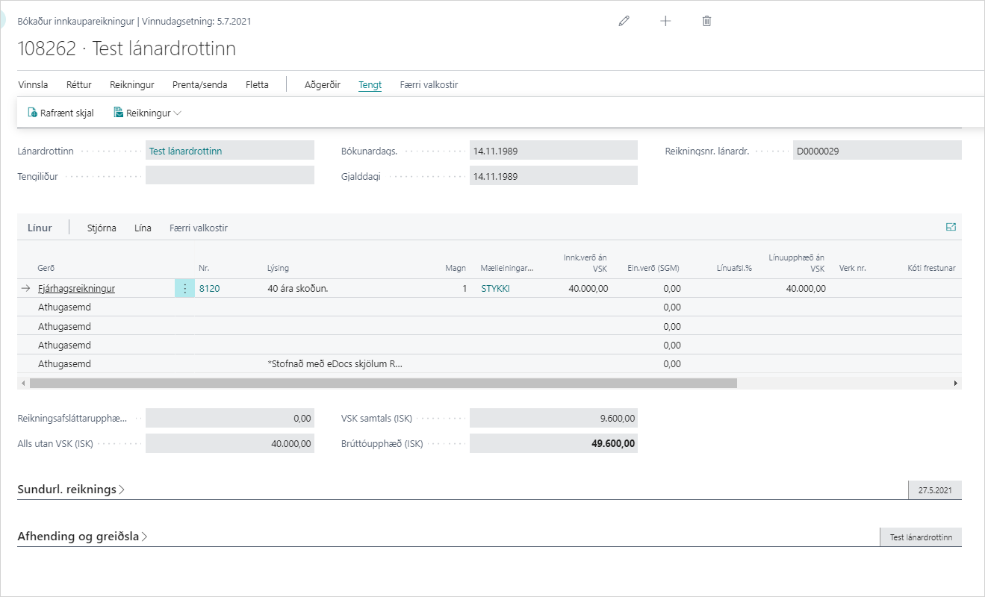Click the Línuafsl.% column header

click(x=733, y=268)
